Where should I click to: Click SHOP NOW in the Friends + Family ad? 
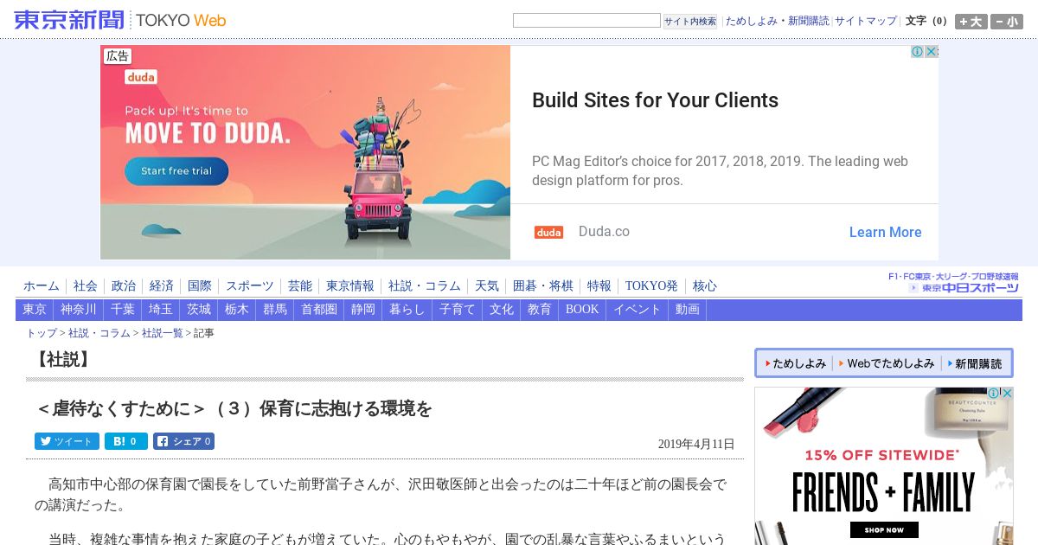tap(884, 529)
